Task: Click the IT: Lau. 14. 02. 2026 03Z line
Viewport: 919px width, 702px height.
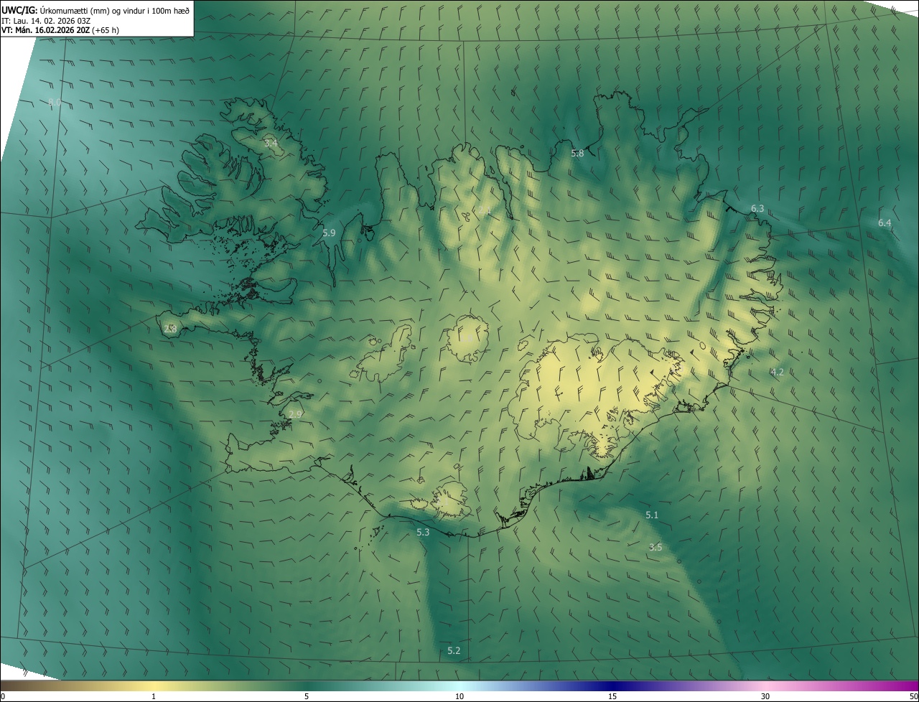Action: click(x=46, y=21)
